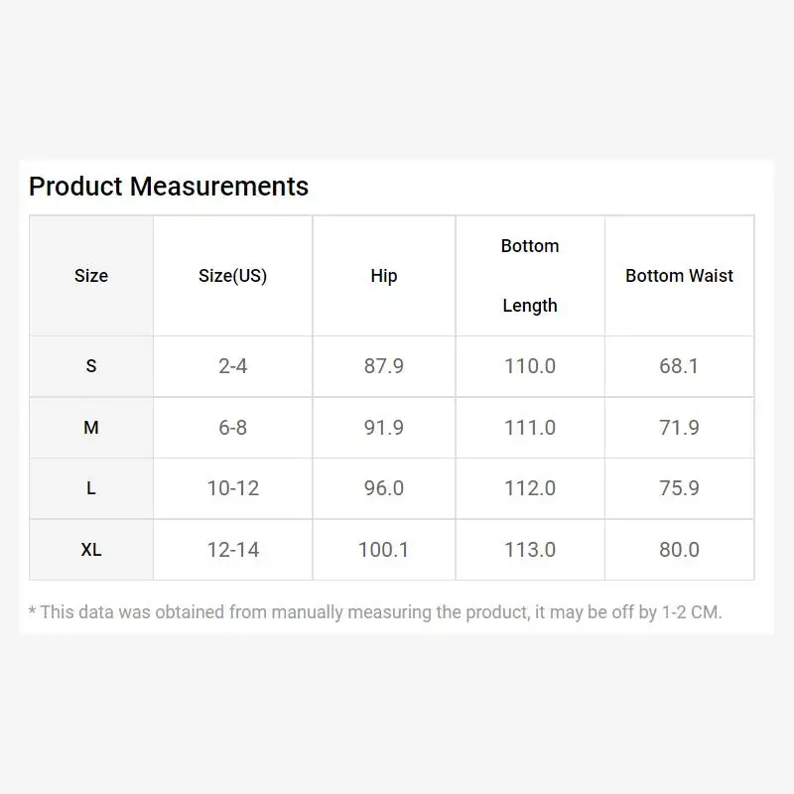Viewport: 794px width, 794px height.
Task: Click the 10-12 US size cell
Action: (x=233, y=488)
